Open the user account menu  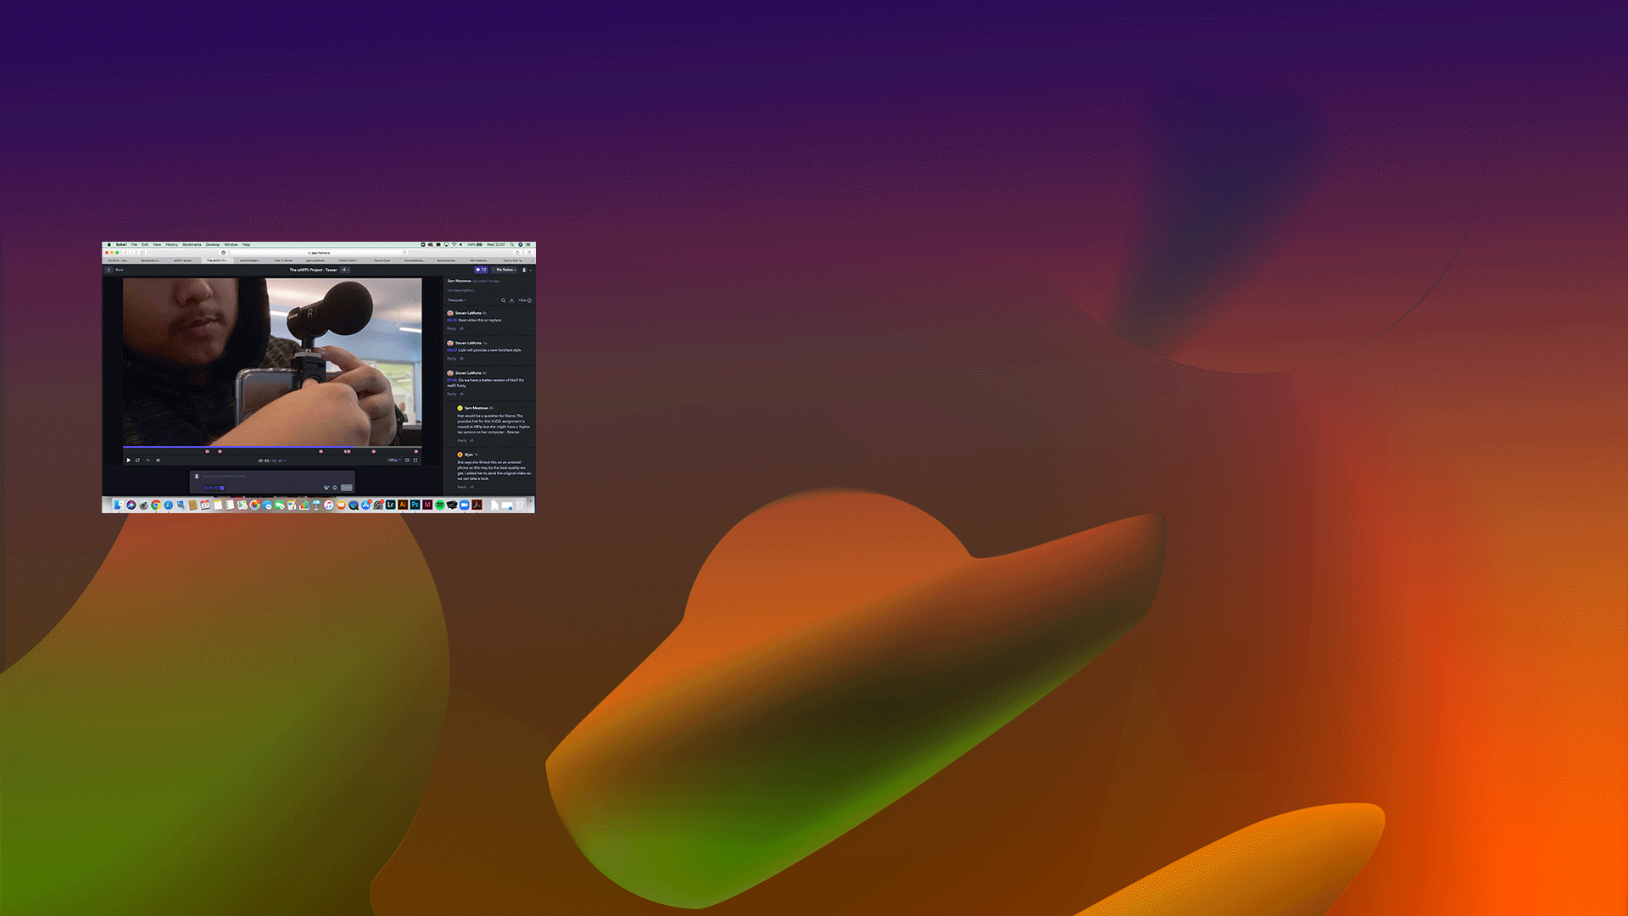pos(526,270)
